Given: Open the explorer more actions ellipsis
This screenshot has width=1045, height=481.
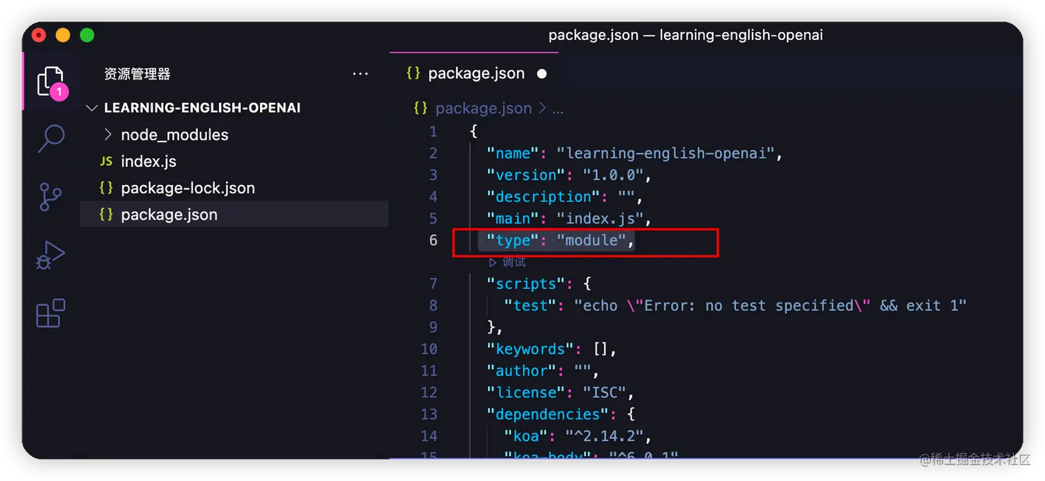Looking at the screenshot, I should coord(360,74).
